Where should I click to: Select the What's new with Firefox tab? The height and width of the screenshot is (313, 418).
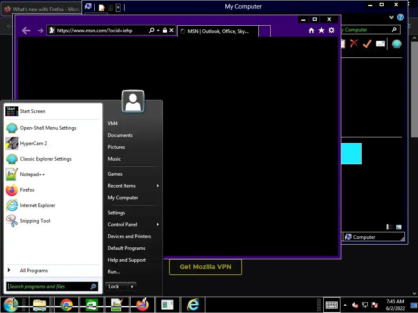pos(42,9)
